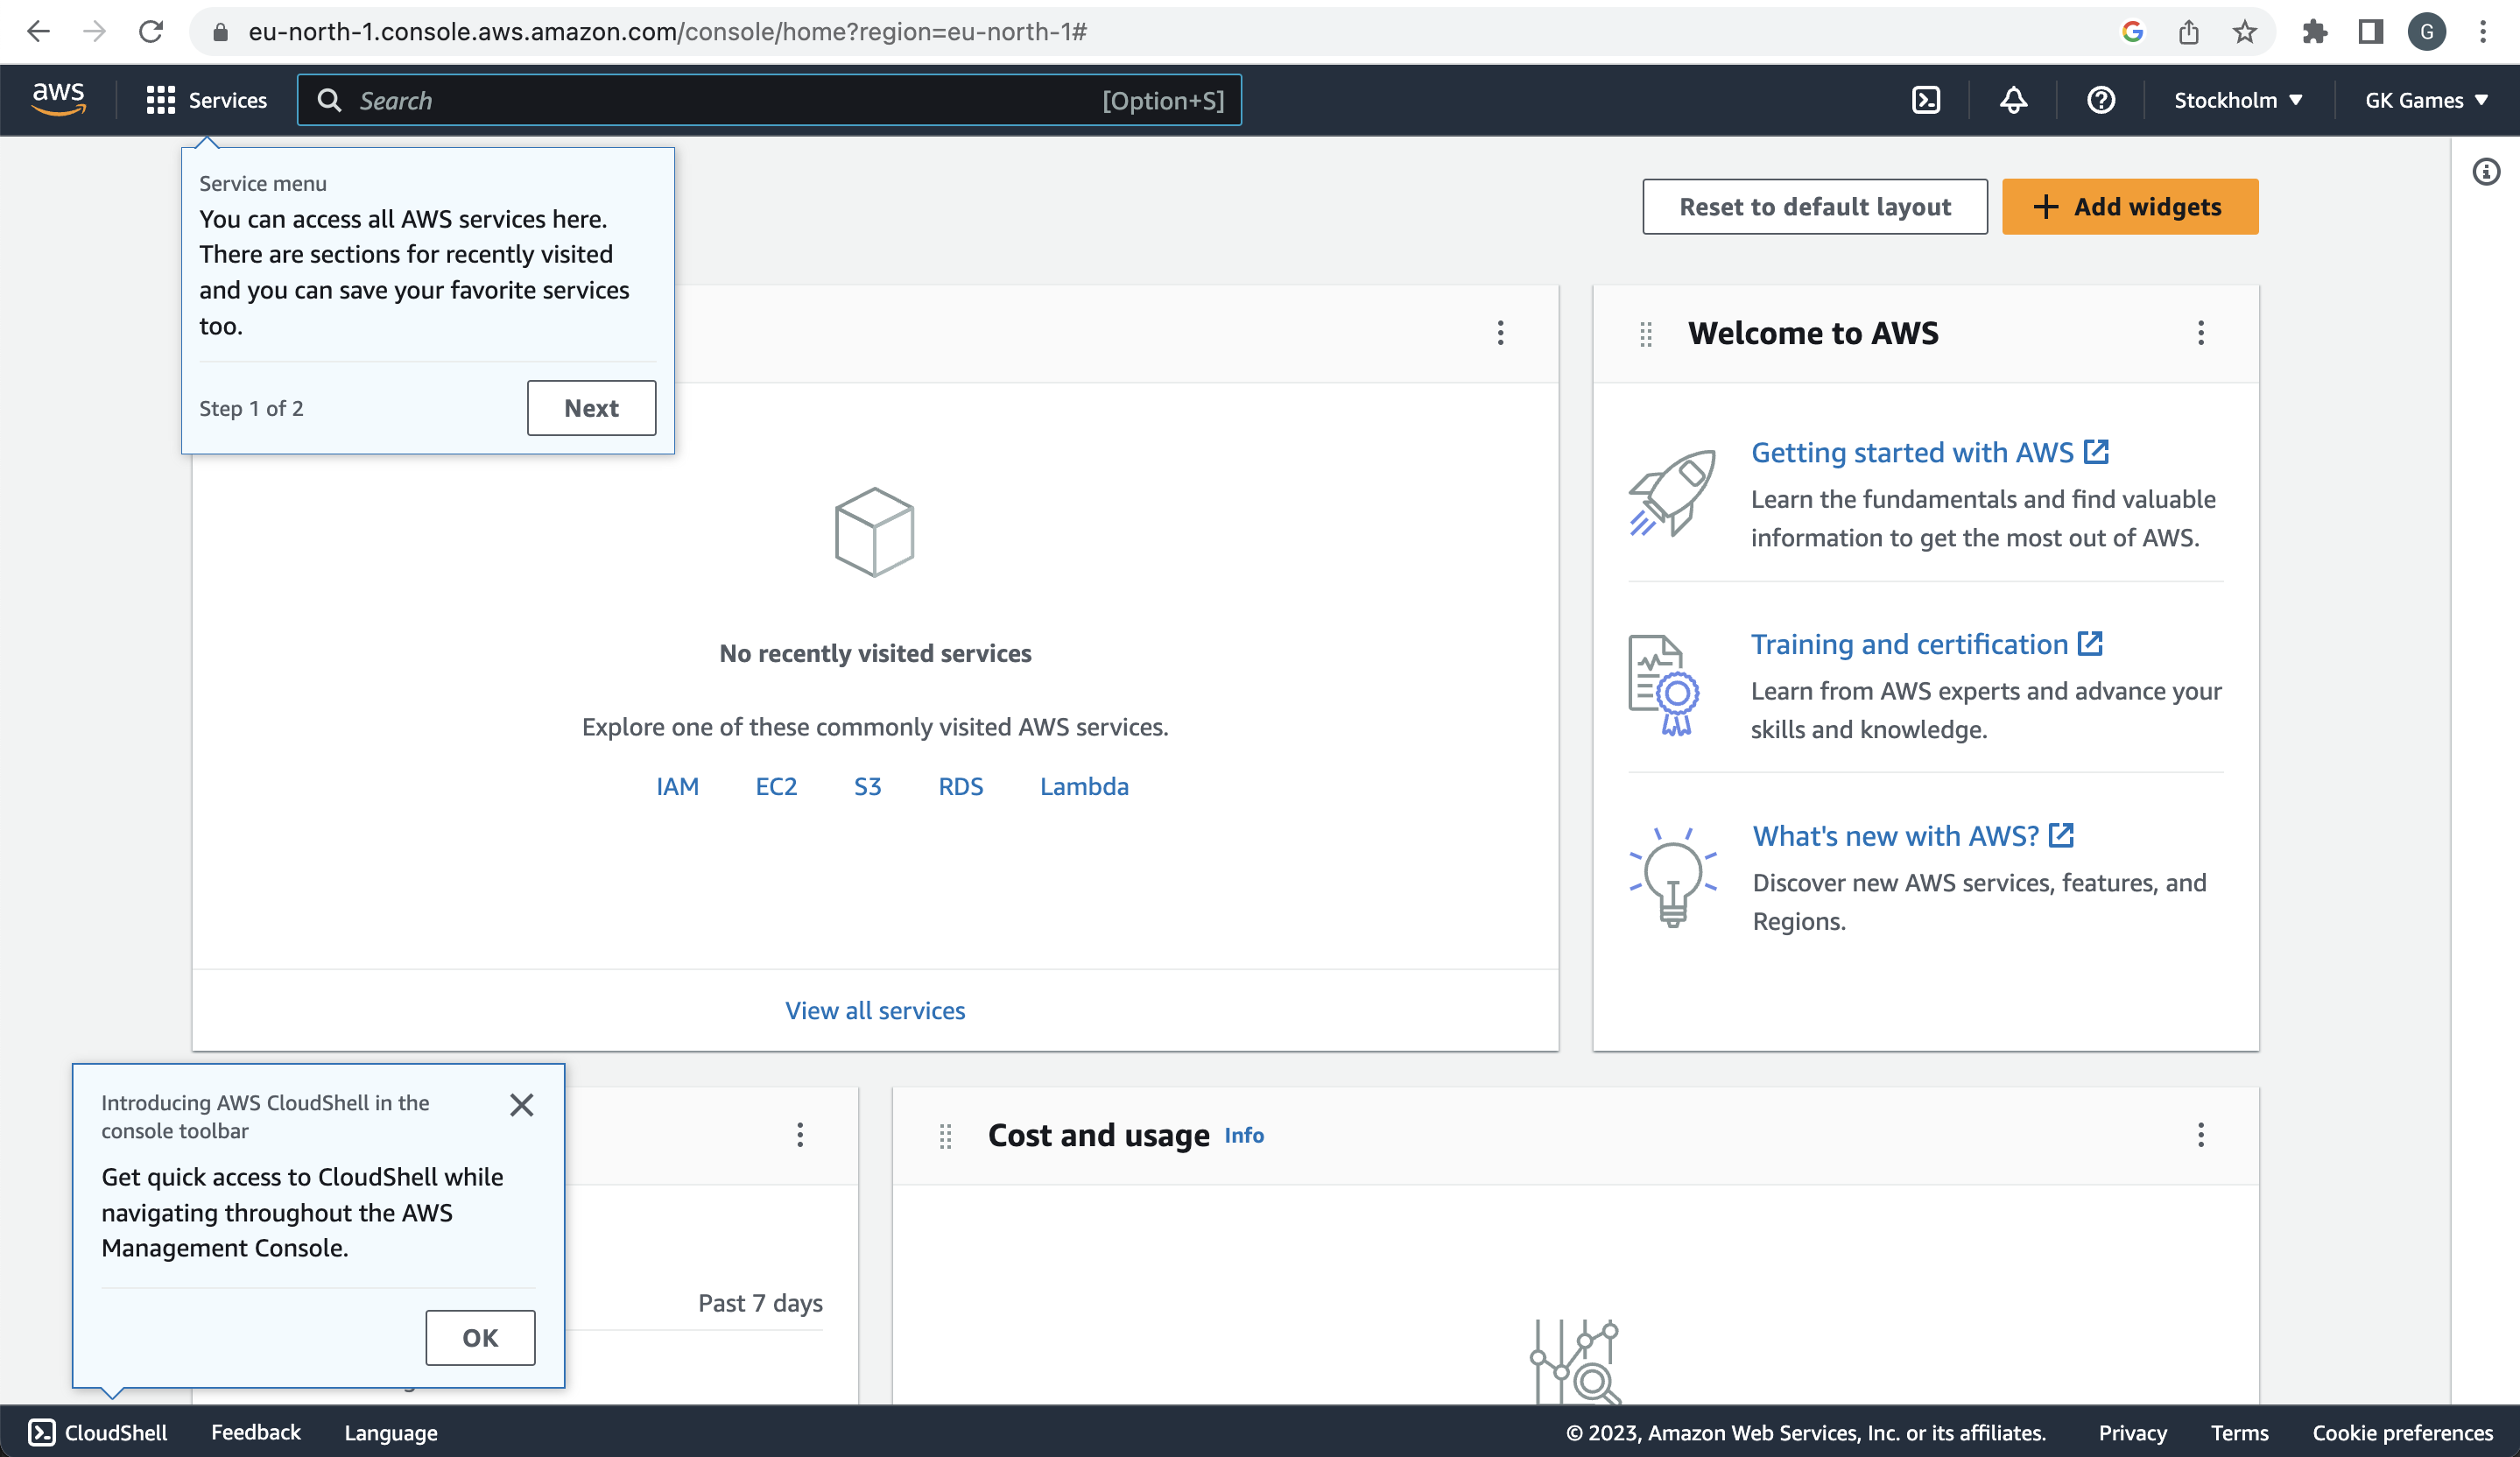Click the S3 service link
Image resolution: width=2520 pixels, height=1457 pixels.
click(867, 786)
